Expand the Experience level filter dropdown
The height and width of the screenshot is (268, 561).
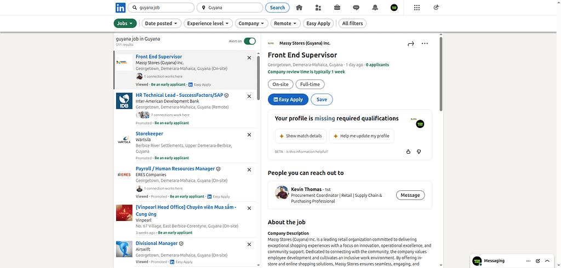click(208, 24)
